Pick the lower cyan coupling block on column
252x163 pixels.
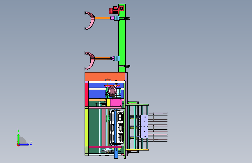[117, 58]
